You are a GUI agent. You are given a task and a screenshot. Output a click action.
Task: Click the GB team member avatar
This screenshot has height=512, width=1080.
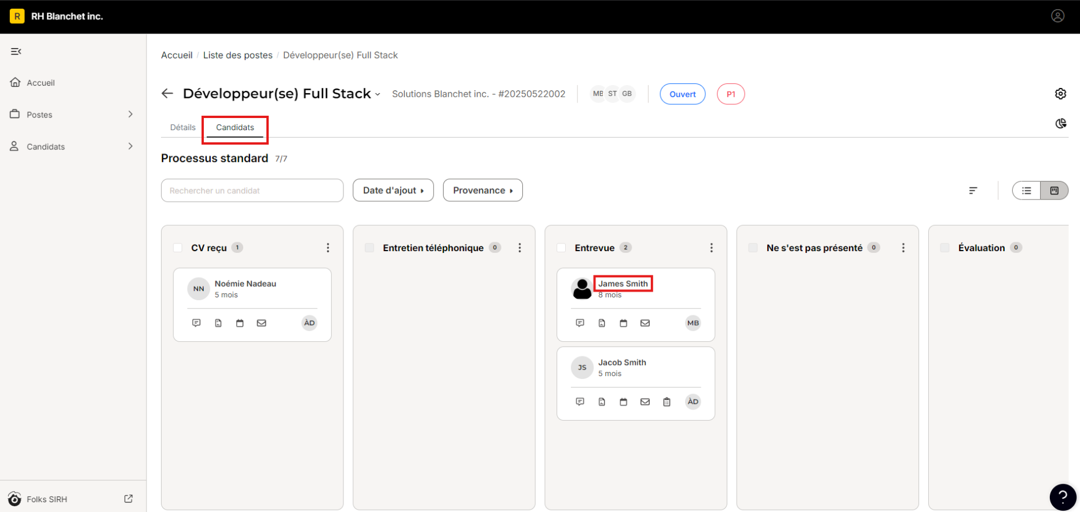[627, 94]
